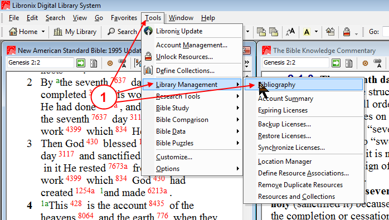389x220 pixels.
Task: Open the Search menu in the menu bar
Action: tap(55, 18)
